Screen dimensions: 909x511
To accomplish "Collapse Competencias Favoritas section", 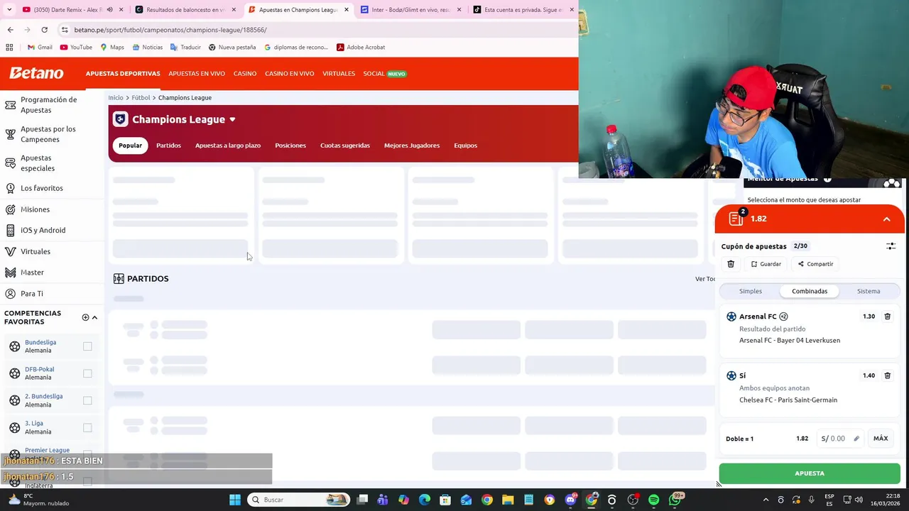I will coord(94,317).
